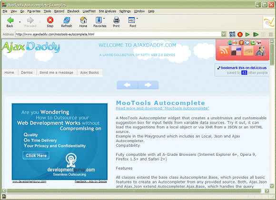The image size is (276, 200).
Task: Click the red Stop button
Action: pyautogui.click(x=50, y=22)
